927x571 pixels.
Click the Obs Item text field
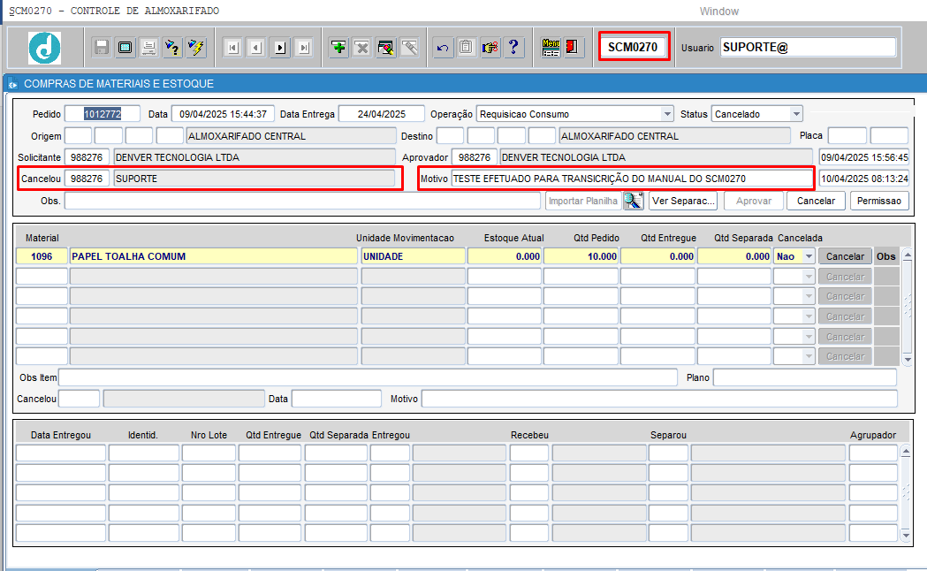368,377
